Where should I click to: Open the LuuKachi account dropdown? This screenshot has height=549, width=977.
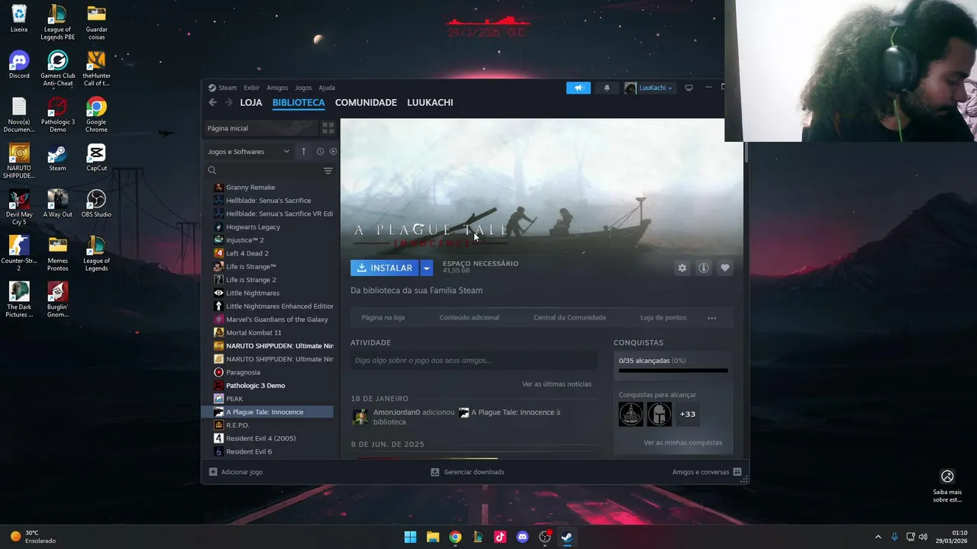point(650,88)
